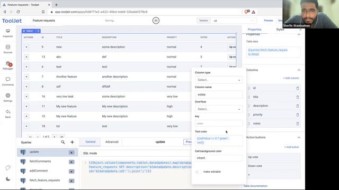339x190 pixels.
Task: Open the Inspector panel icon
Action: [8, 31]
